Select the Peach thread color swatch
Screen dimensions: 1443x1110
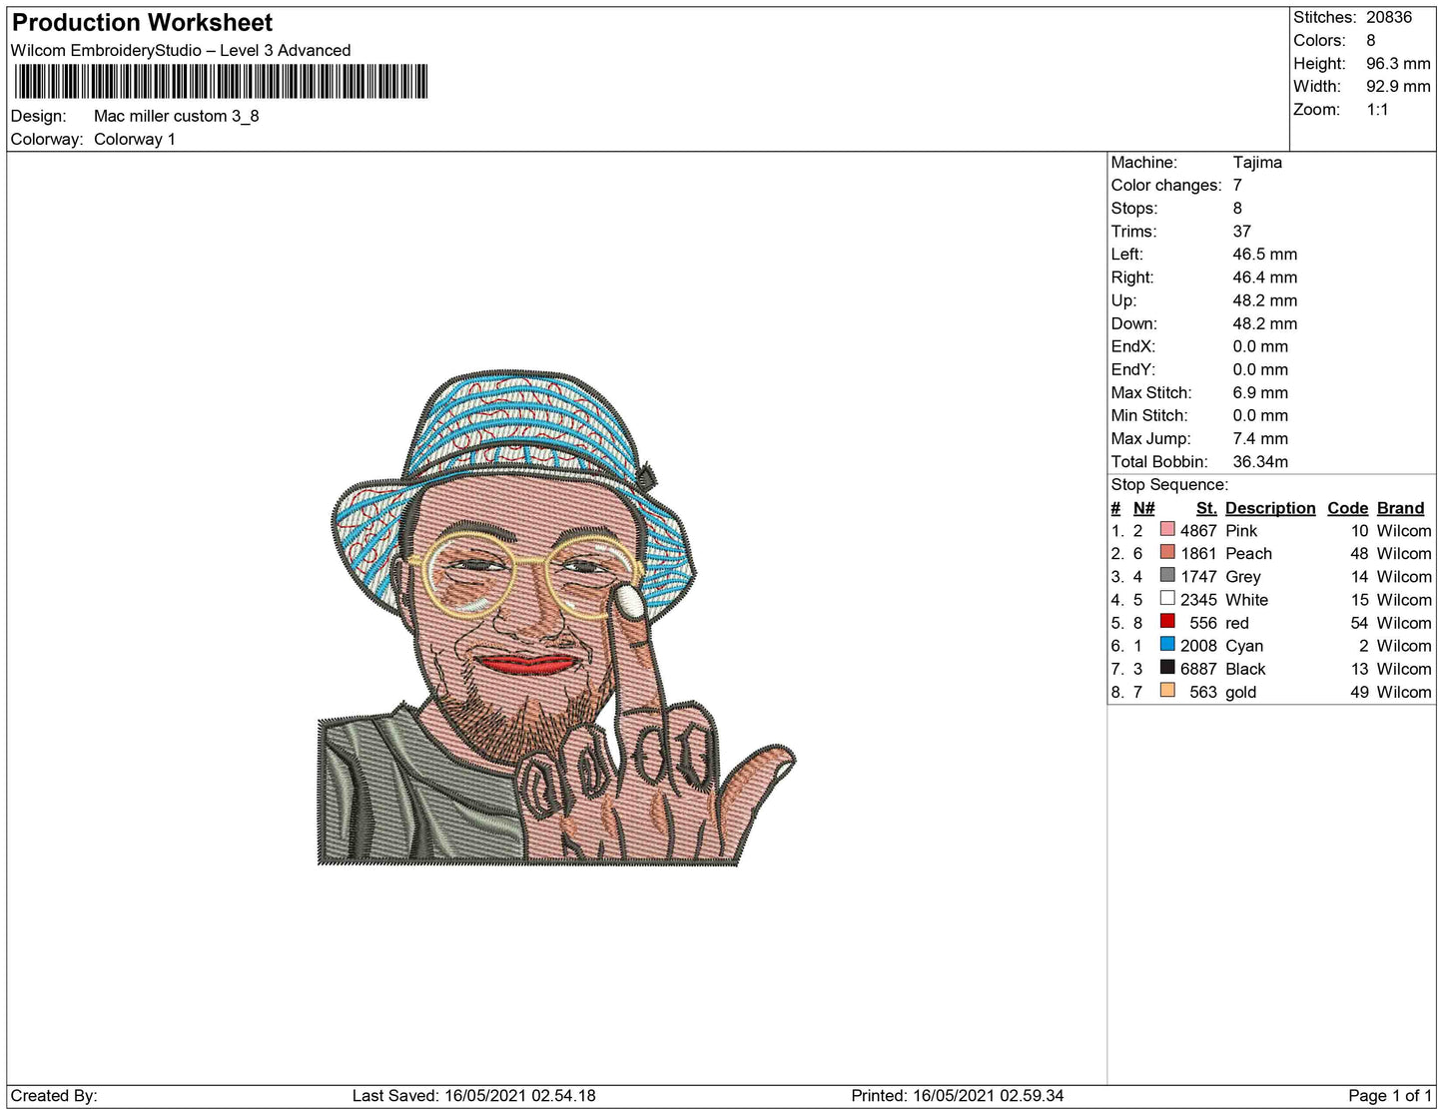(x=1167, y=553)
